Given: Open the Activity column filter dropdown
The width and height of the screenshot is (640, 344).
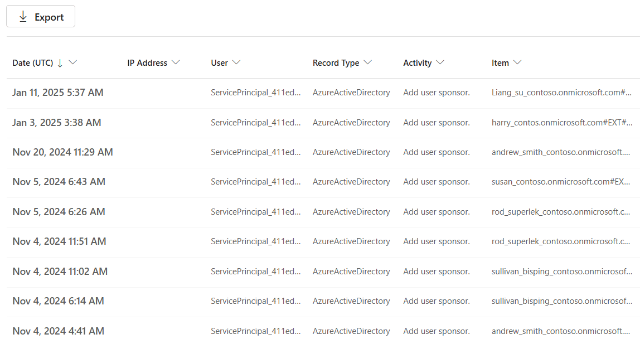Looking at the screenshot, I should tap(441, 62).
